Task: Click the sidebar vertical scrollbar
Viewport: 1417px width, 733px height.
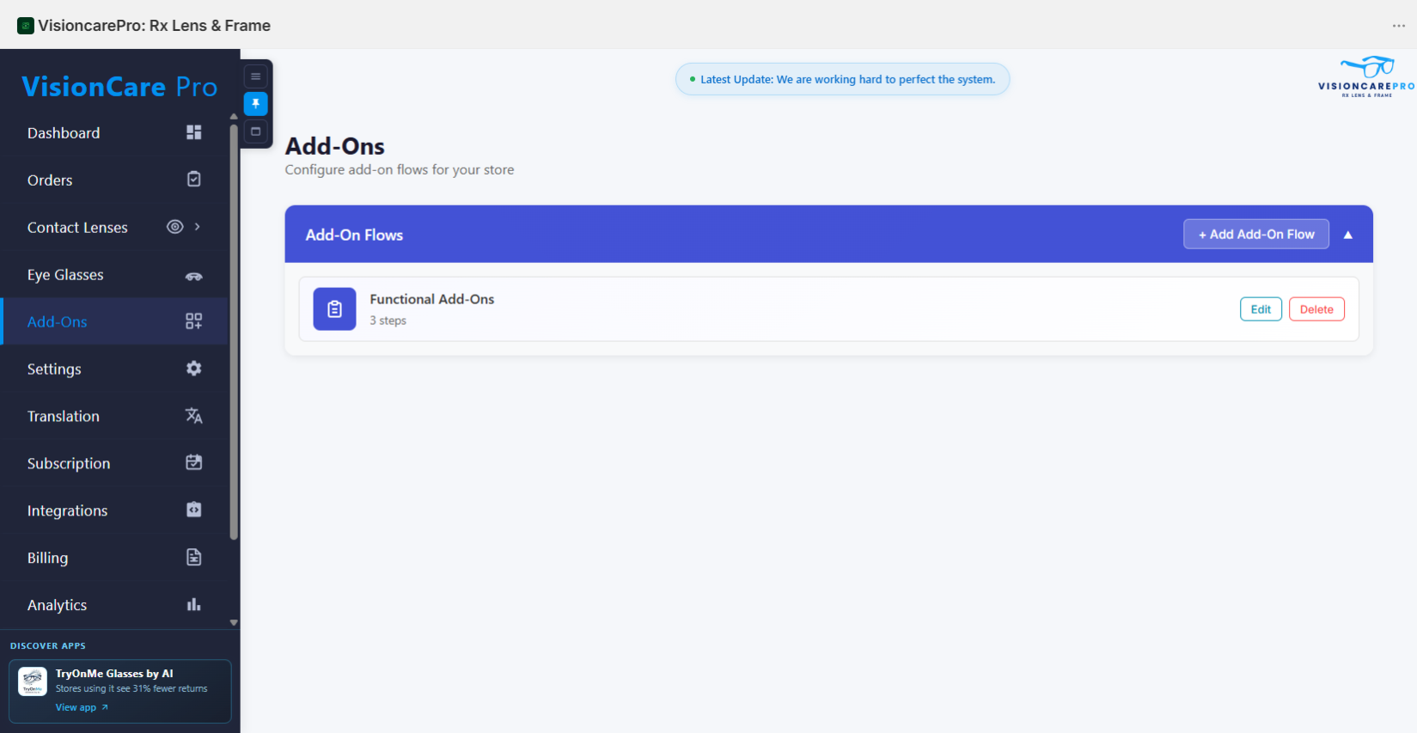Action: pyautogui.click(x=234, y=332)
